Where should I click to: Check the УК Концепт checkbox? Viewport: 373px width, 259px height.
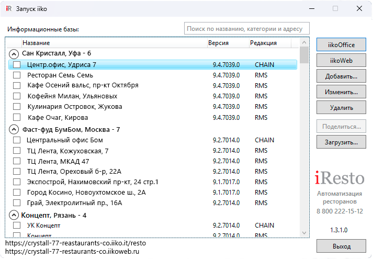click(17, 225)
